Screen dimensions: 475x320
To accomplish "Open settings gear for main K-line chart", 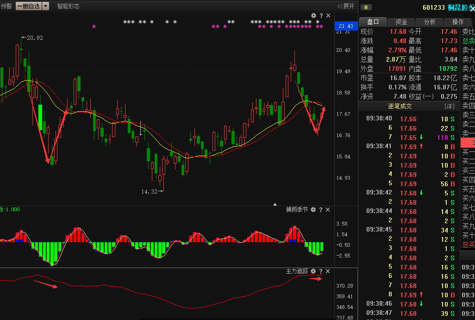I will (313, 16).
